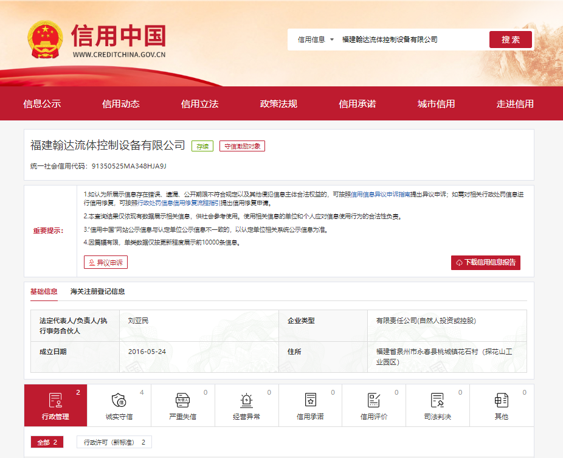Filter by 行政许可（新标准） sub-tab
Viewport: 563px width, 458px height.
click(x=114, y=442)
